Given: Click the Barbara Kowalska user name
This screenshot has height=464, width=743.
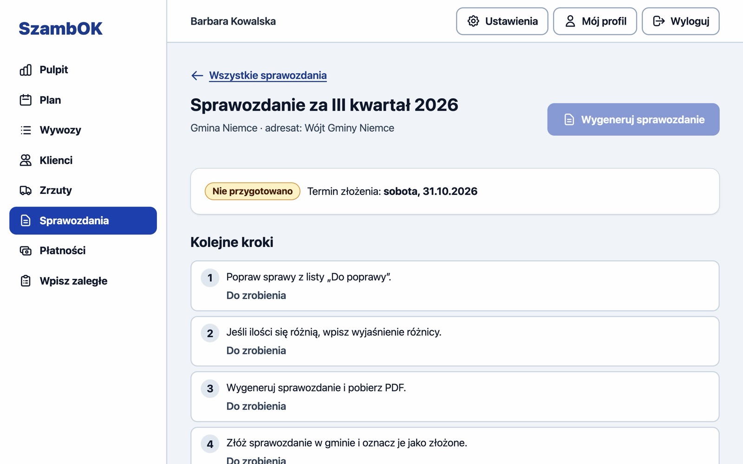Looking at the screenshot, I should (x=233, y=21).
